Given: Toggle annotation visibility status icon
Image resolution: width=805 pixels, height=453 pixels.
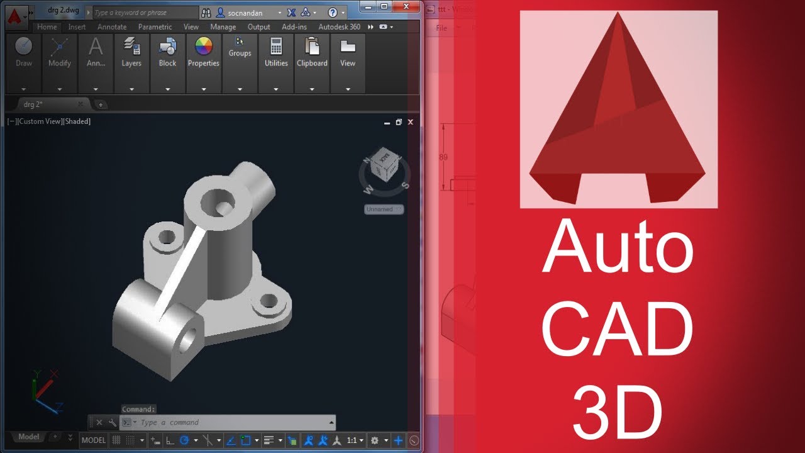Looking at the screenshot, I should point(309,440).
